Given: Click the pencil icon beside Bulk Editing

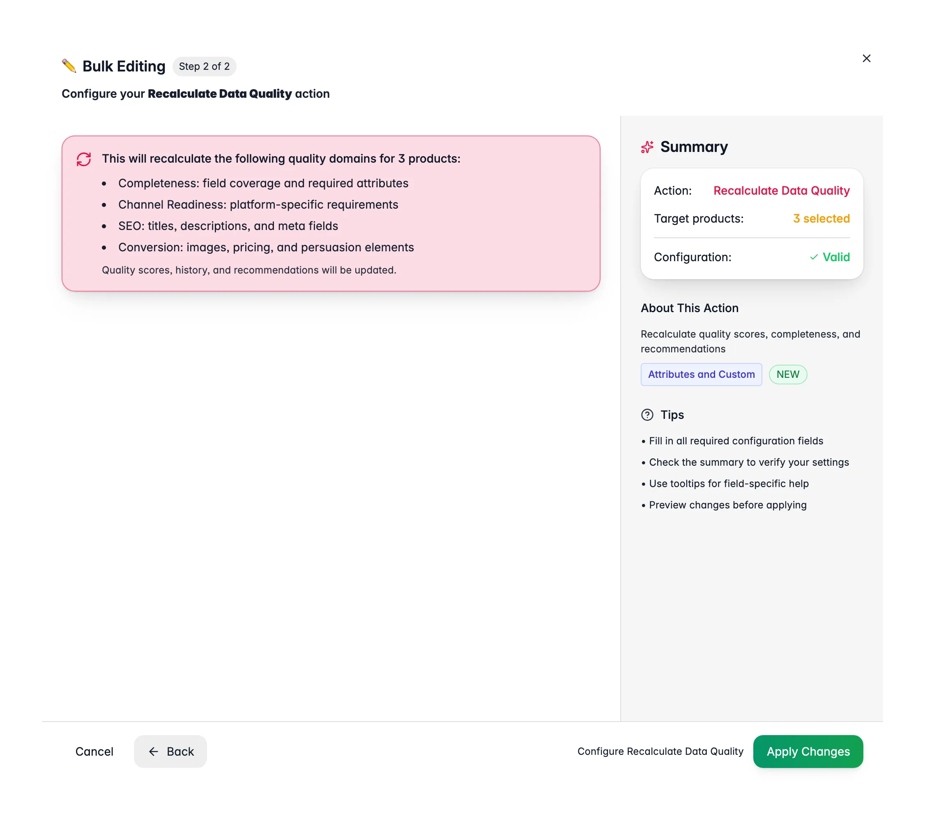Looking at the screenshot, I should click(x=69, y=66).
